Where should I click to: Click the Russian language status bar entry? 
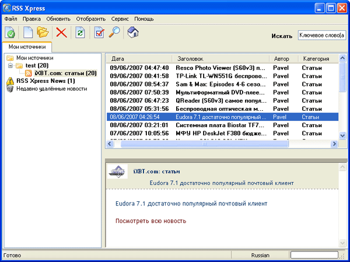click(260, 256)
